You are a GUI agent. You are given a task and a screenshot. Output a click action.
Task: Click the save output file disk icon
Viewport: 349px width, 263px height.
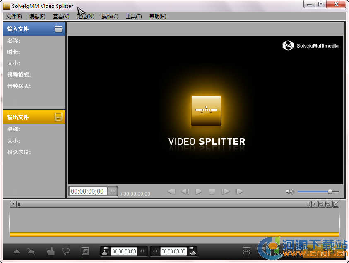tap(58, 117)
